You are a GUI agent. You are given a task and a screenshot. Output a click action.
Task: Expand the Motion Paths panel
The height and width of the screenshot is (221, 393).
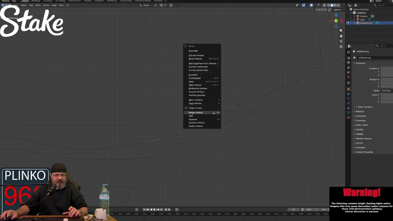point(362,125)
